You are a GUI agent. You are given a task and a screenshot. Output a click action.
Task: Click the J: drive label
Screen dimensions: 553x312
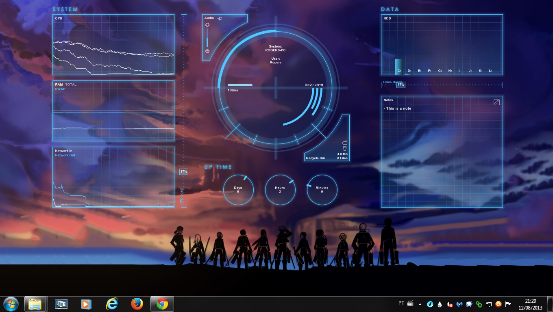[x=470, y=71]
